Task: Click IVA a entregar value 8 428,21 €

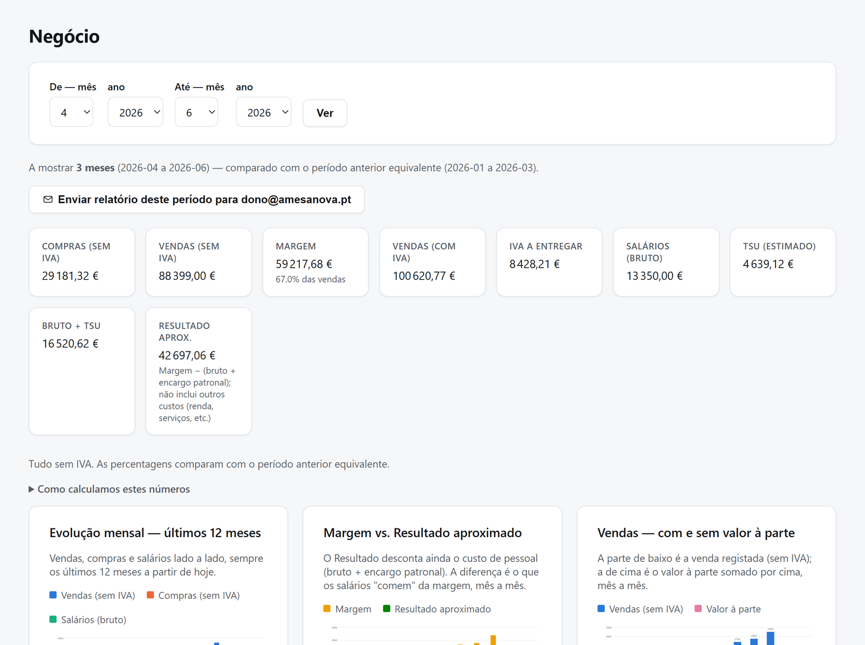Action: [x=535, y=264]
